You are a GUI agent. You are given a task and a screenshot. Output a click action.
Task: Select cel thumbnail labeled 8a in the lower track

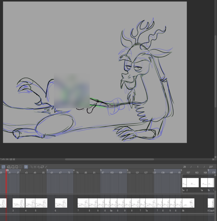114,203
